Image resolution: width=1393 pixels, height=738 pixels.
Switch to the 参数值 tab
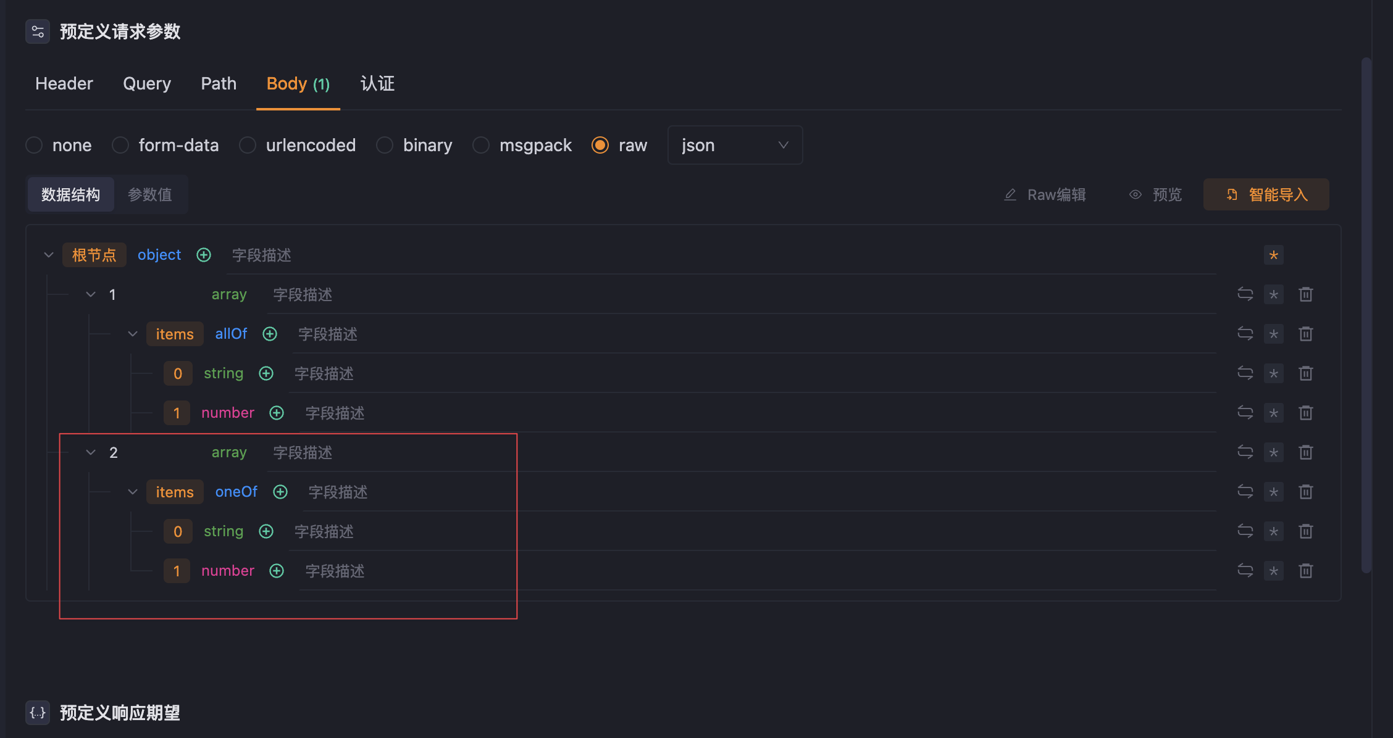pos(149,193)
